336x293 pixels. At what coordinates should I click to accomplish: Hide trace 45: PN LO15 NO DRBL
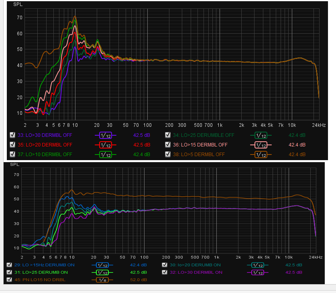click(x=9, y=279)
